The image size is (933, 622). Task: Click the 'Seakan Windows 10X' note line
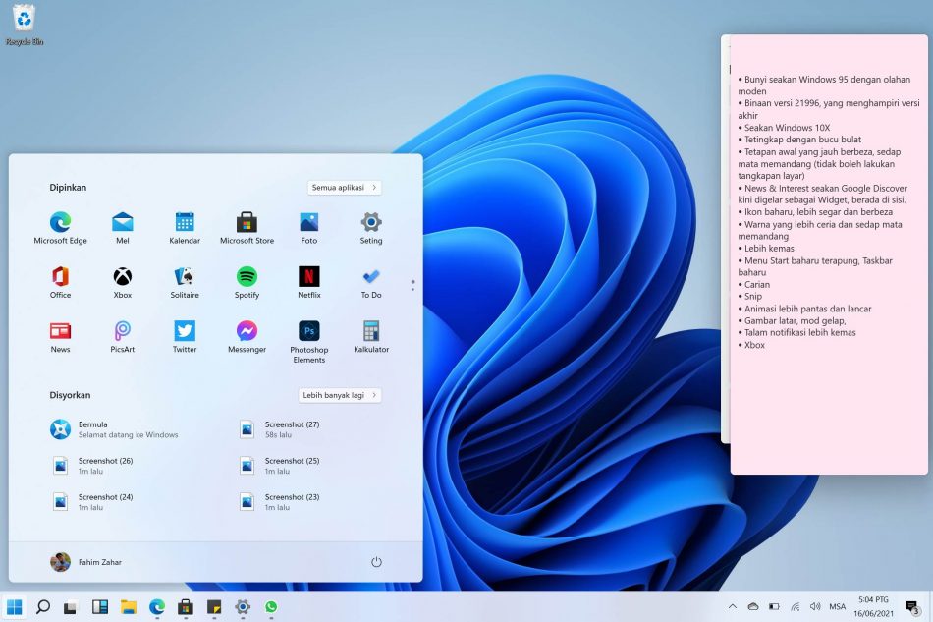784,128
